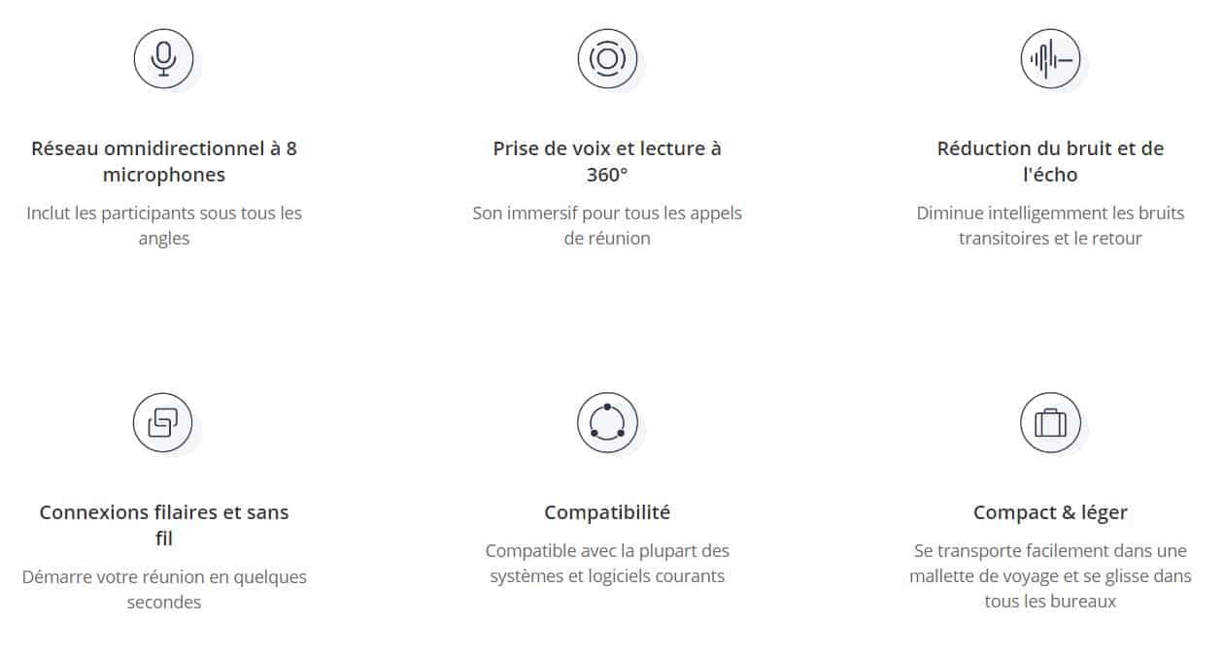Click the Compact & léger heading

click(x=1050, y=512)
